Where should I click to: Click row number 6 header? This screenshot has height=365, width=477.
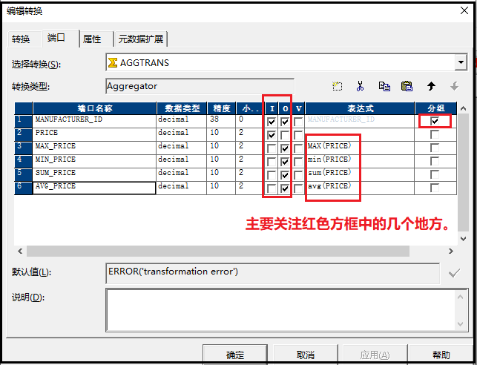tap(24, 188)
